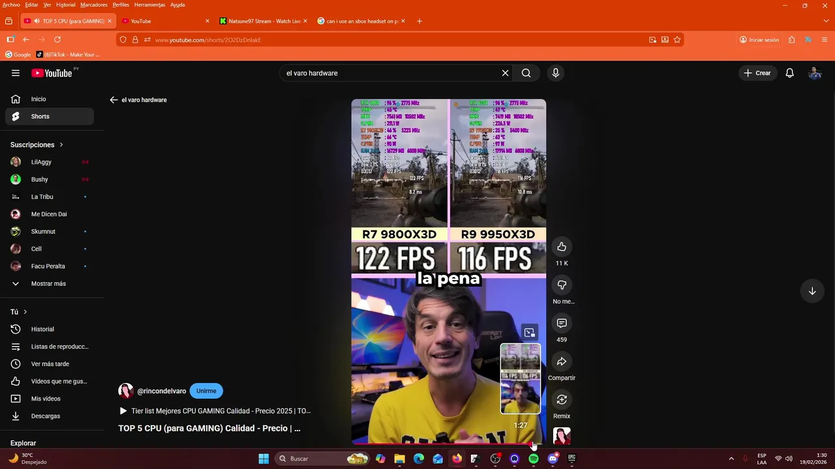
Task: Open the sound used thumbnail under Remix
Action: (x=562, y=436)
